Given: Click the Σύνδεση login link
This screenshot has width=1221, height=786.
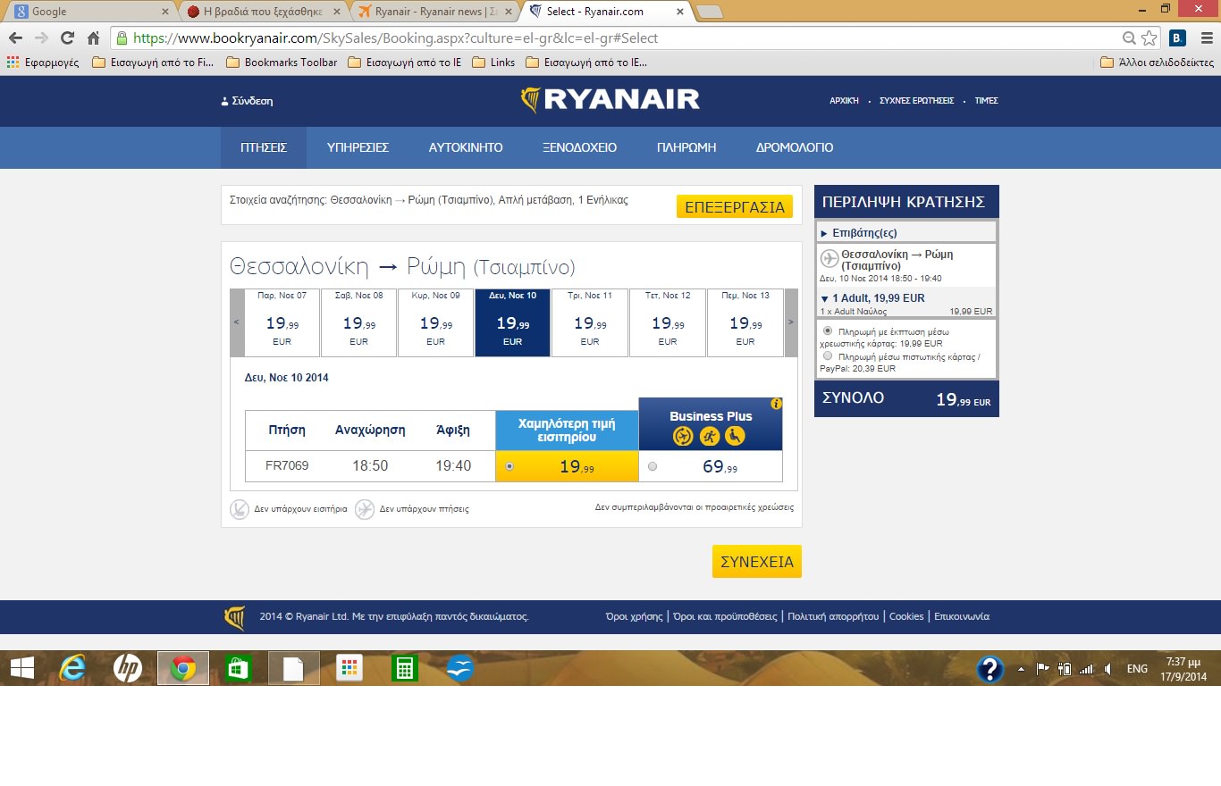Looking at the screenshot, I should [247, 101].
